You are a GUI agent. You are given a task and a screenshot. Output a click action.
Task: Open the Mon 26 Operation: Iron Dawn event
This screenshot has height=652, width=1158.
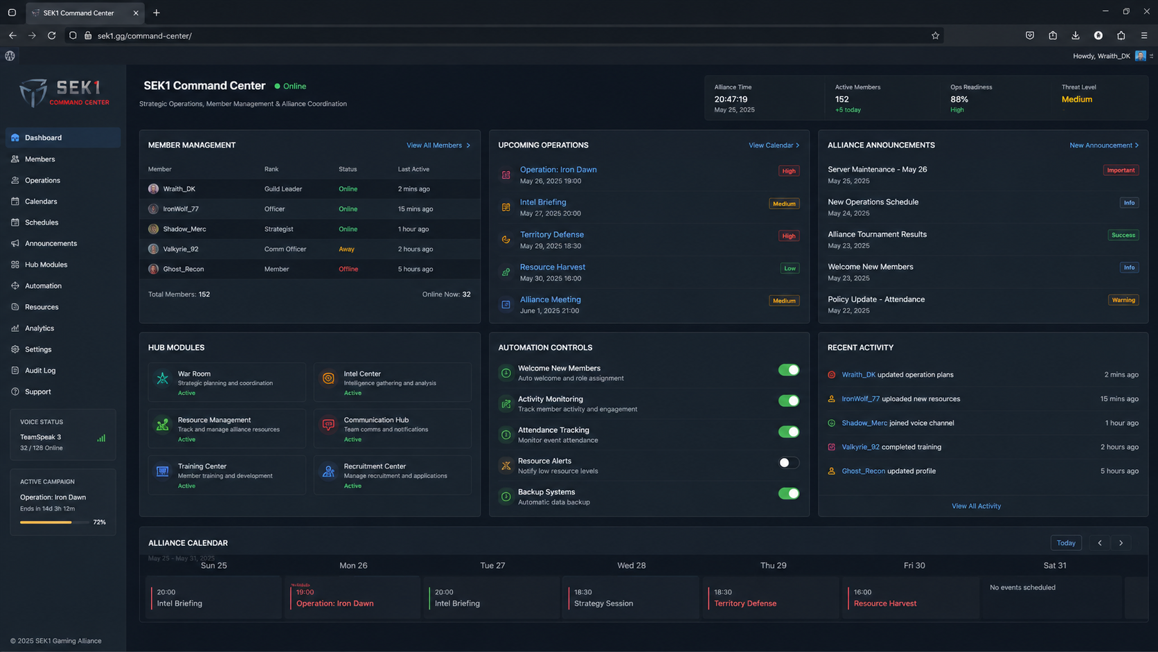353,598
